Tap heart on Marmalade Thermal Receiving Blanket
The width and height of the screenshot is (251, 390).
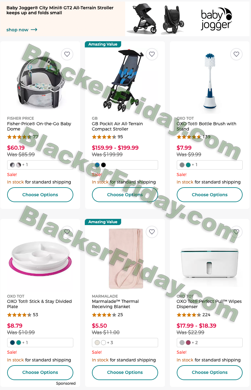152,232
